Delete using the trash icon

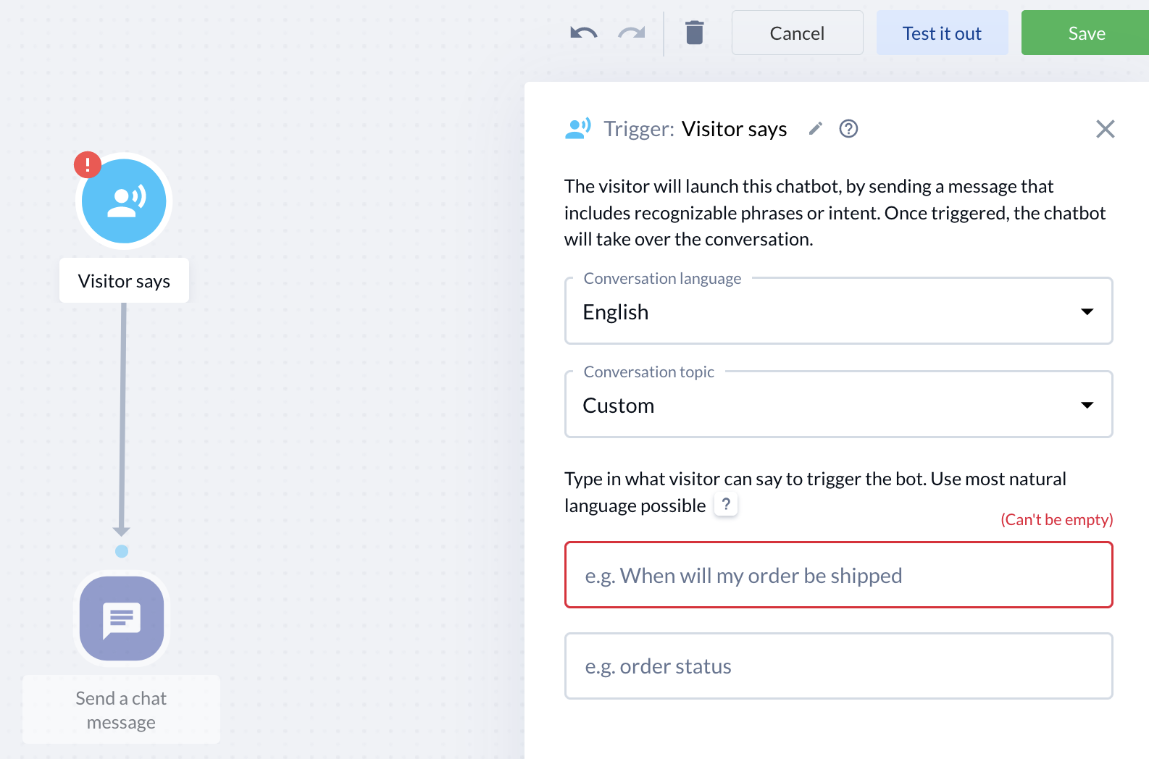pos(695,33)
